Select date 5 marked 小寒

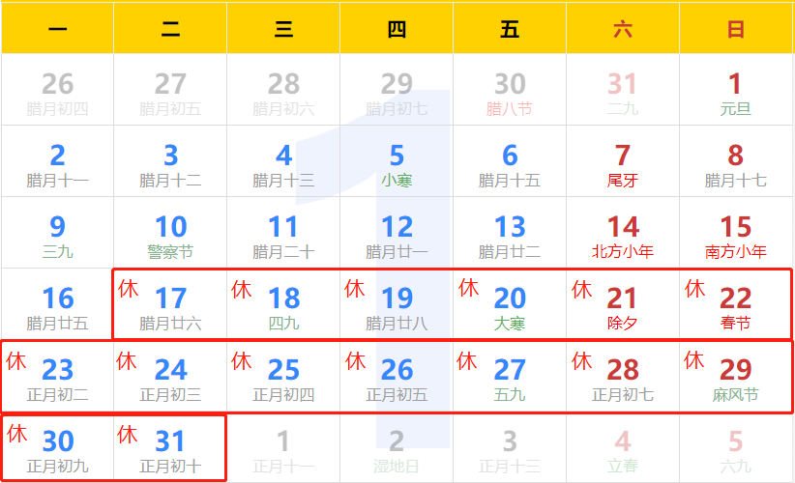[x=397, y=164]
